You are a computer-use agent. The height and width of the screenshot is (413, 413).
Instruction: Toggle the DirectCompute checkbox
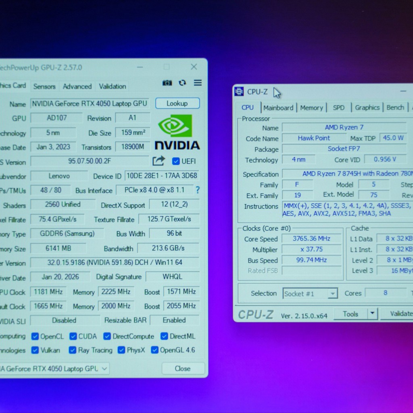click(107, 336)
